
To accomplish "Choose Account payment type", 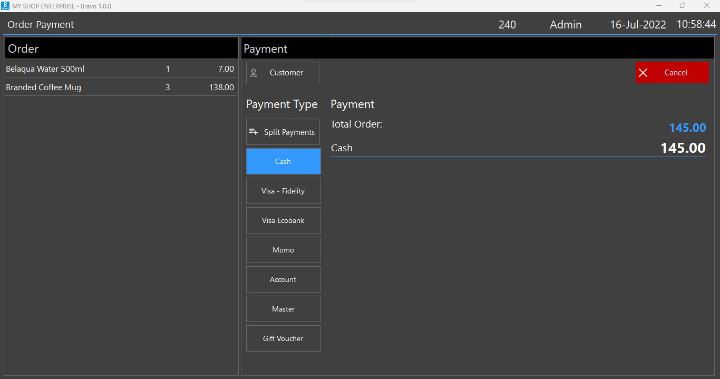I will pyautogui.click(x=283, y=279).
